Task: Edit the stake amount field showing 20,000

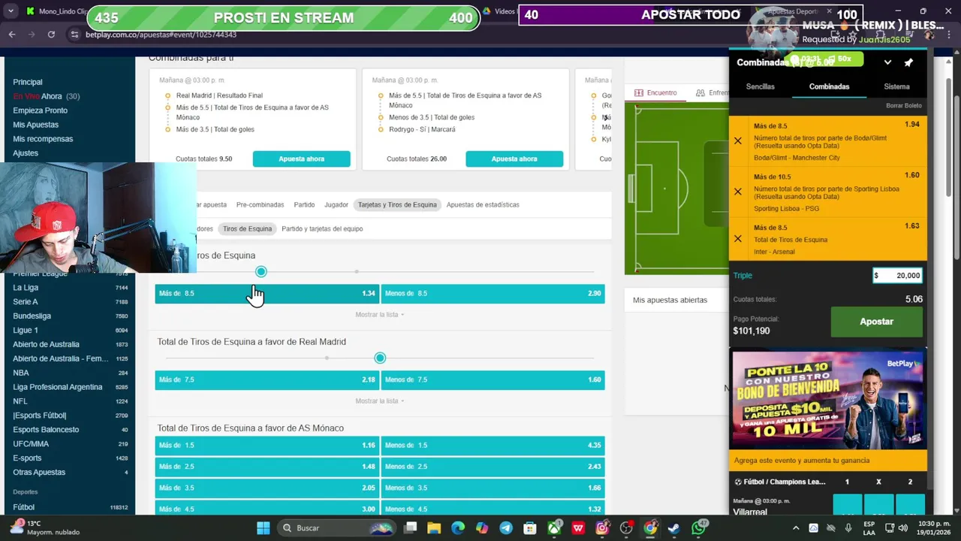Action: [x=897, y=275]
